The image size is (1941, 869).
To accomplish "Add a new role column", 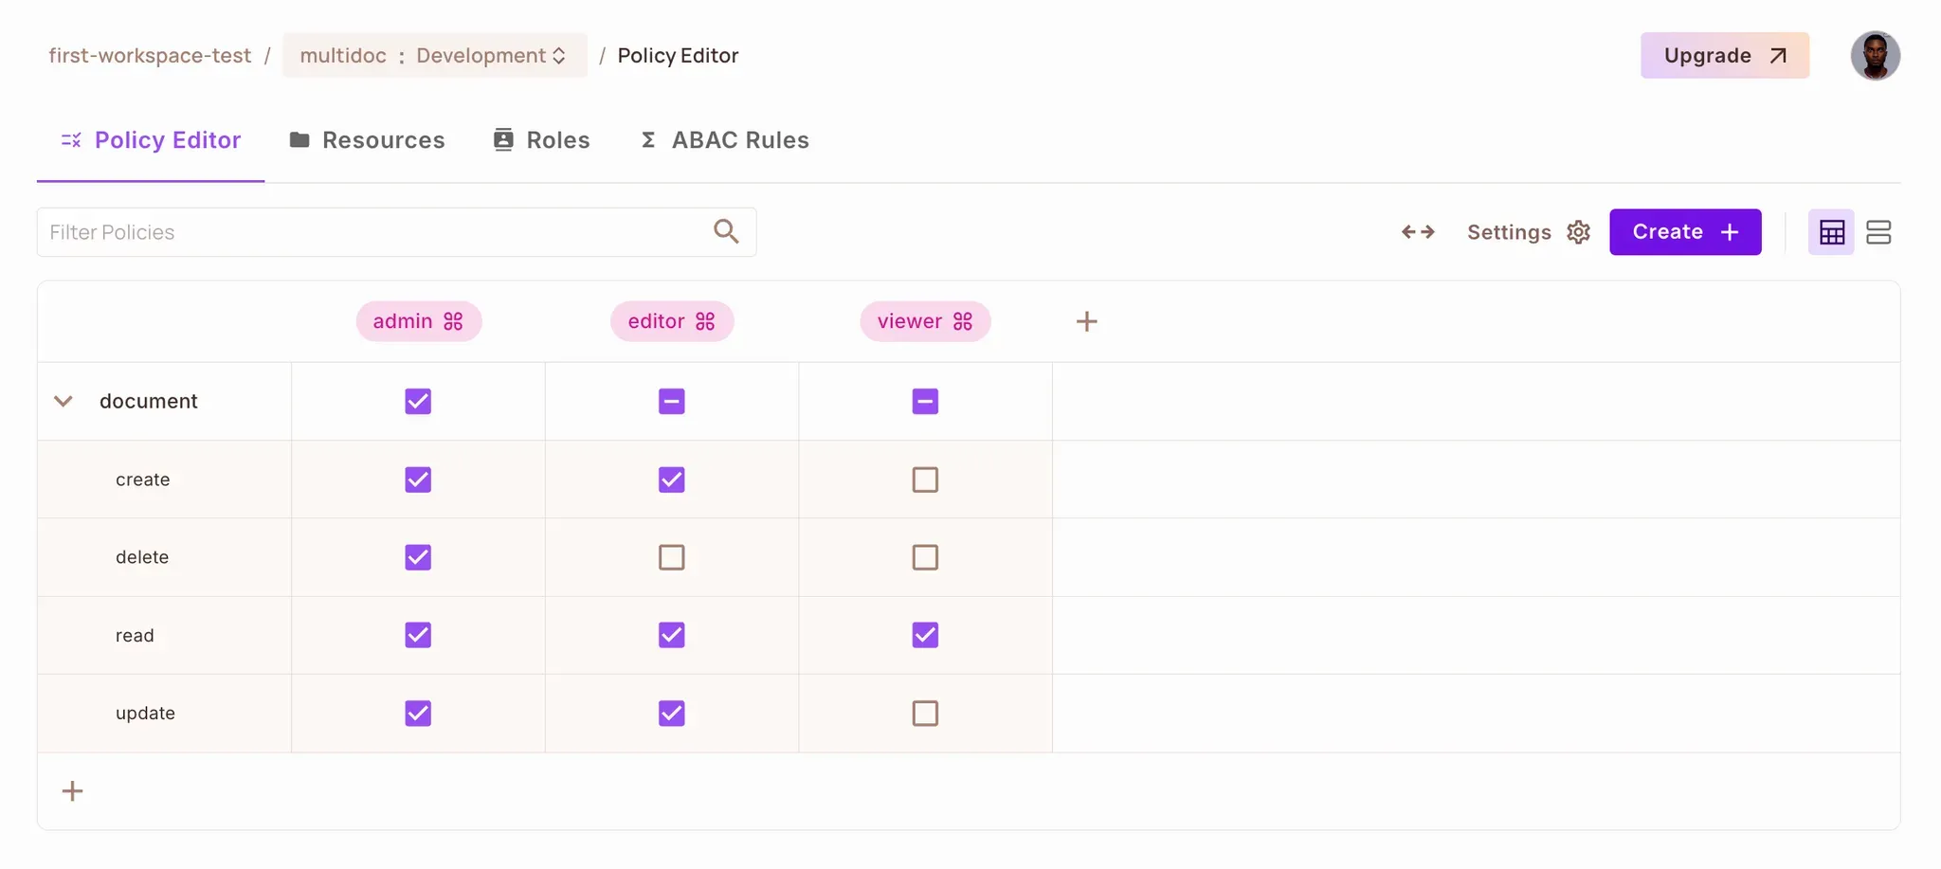I will pos(1086,322).
